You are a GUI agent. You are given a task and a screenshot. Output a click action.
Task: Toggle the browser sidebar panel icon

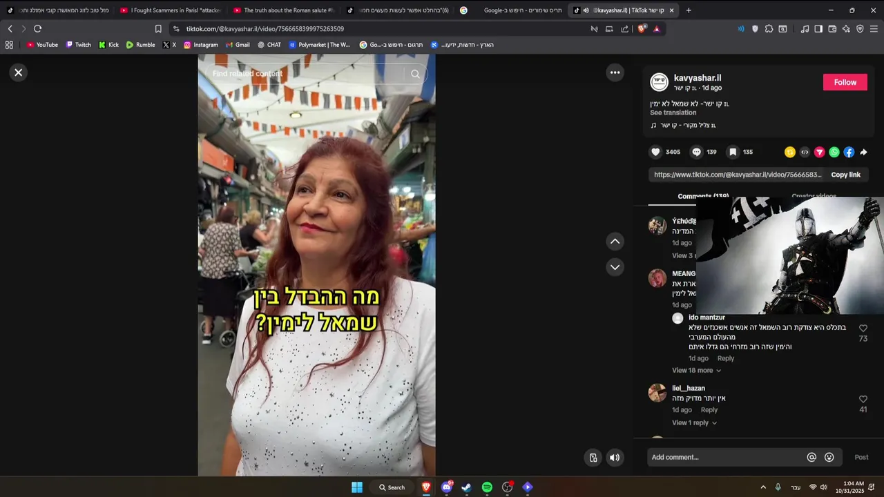pos(818,29)
